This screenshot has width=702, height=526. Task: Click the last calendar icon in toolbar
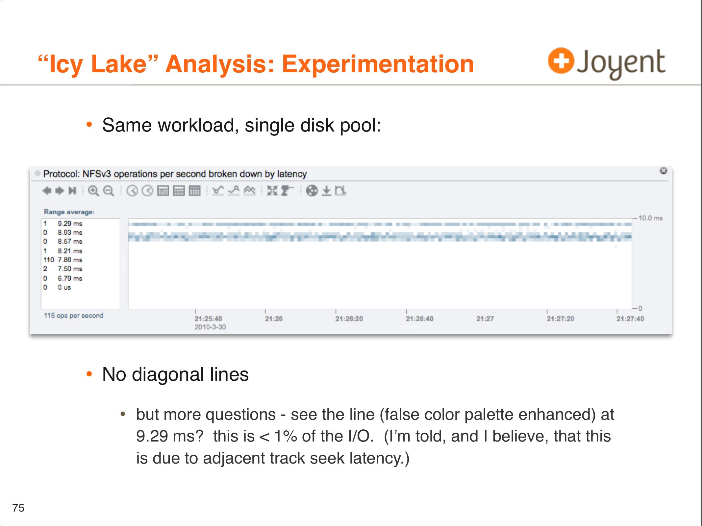coord(195,191)
